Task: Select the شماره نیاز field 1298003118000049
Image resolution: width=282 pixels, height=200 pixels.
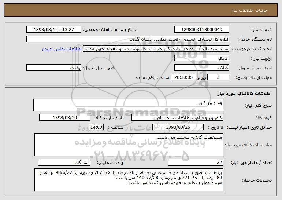Action: [201, 30]
